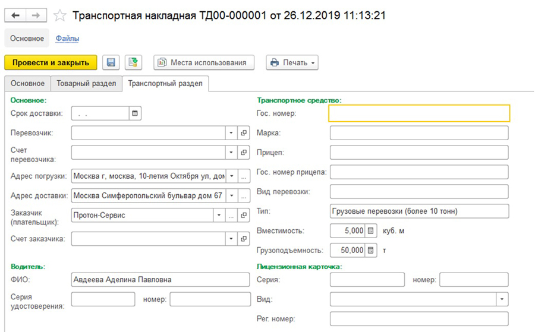Click the Места использования button
This screenshot has width=535, height=332.
tap(204, 62)
